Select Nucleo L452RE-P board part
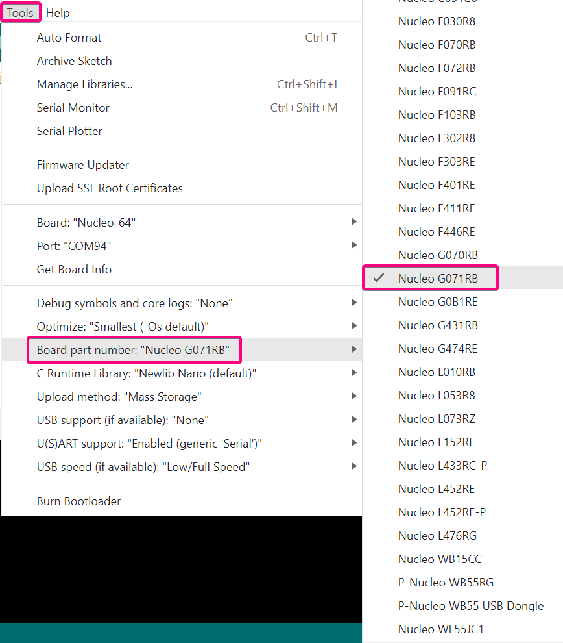 [462, 512]
